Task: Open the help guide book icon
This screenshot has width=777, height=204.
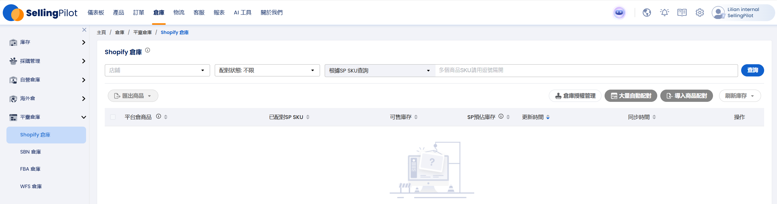Action: (682, 13)
